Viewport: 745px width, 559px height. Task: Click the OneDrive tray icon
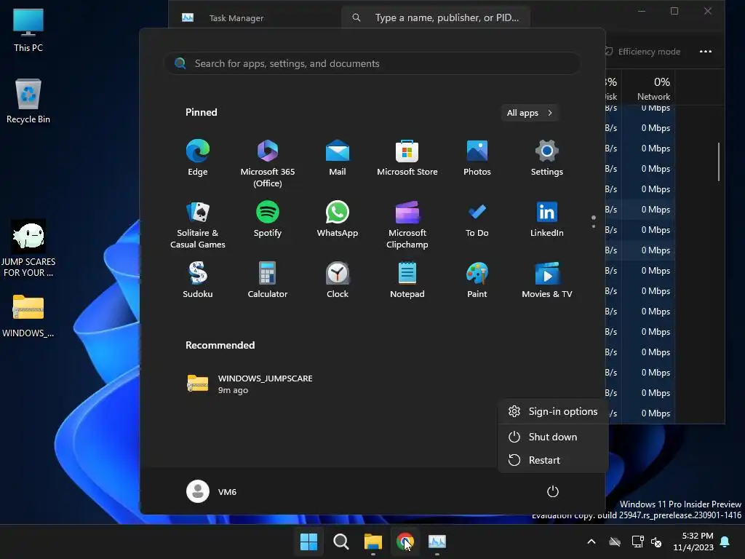(615, 542)
